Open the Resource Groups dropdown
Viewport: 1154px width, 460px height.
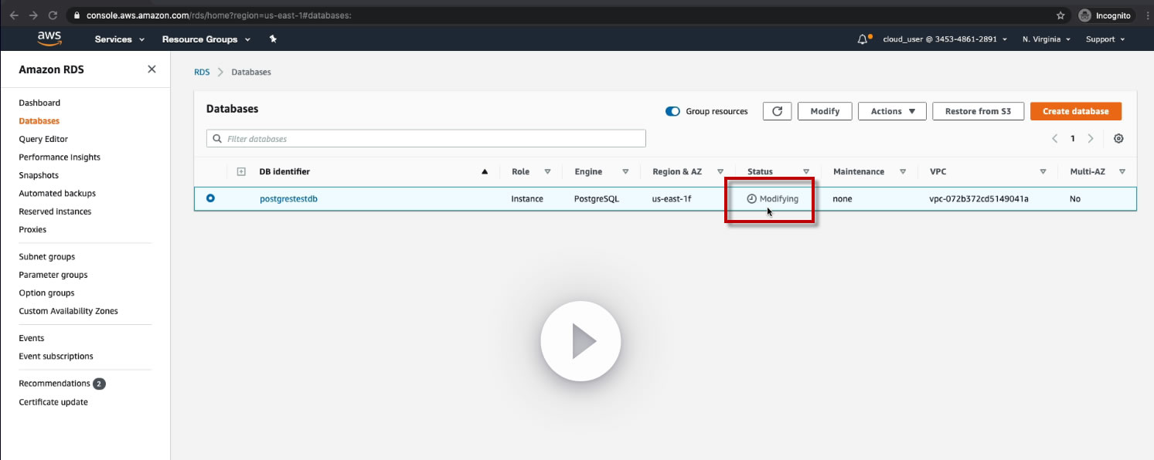[206, 39]
